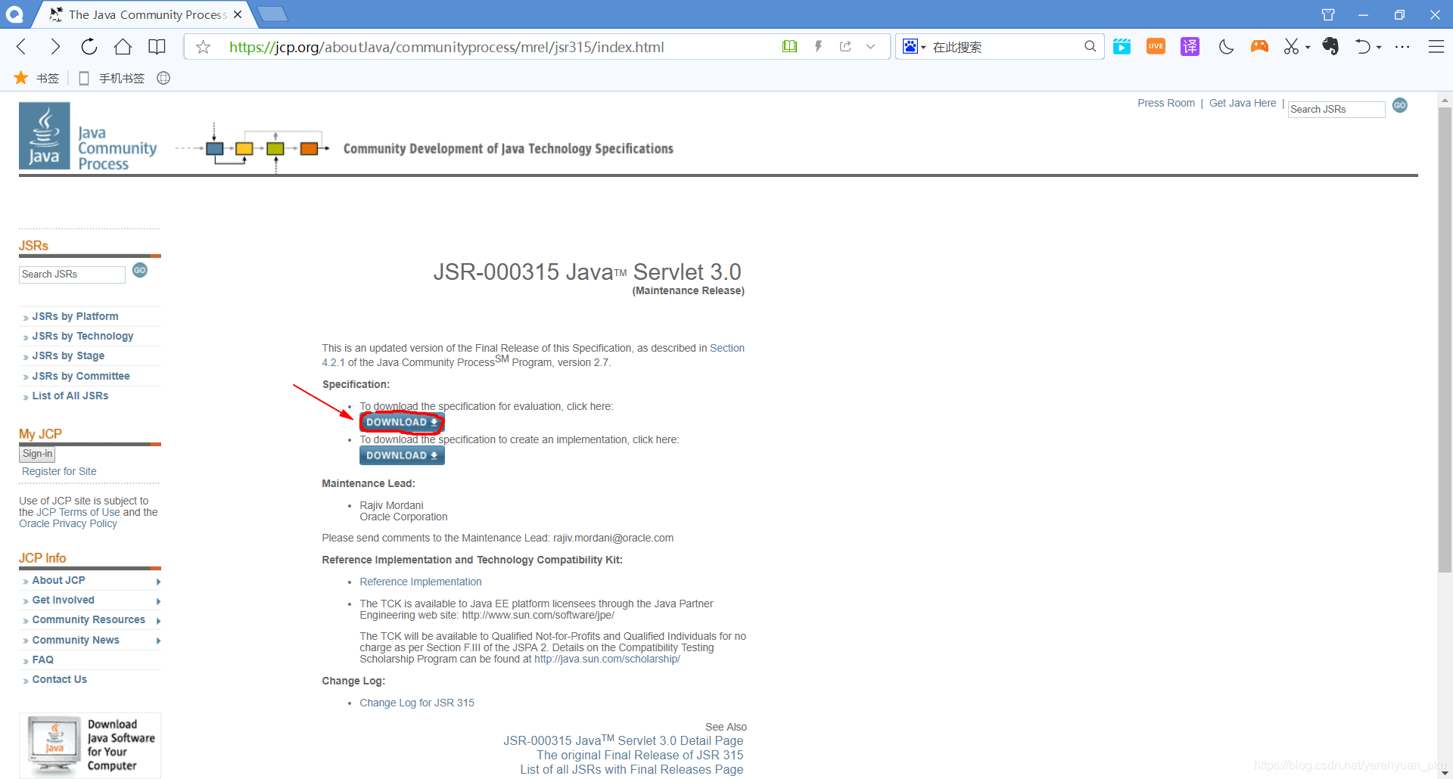Screen dimensions: 1453x779
Task: Enable reader mode from the address bar
Action: (x=789, y=47)
